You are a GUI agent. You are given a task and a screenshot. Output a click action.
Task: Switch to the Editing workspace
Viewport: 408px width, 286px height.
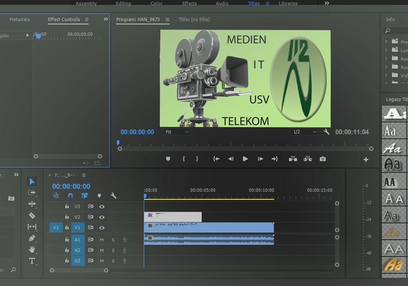coord(124,3)
